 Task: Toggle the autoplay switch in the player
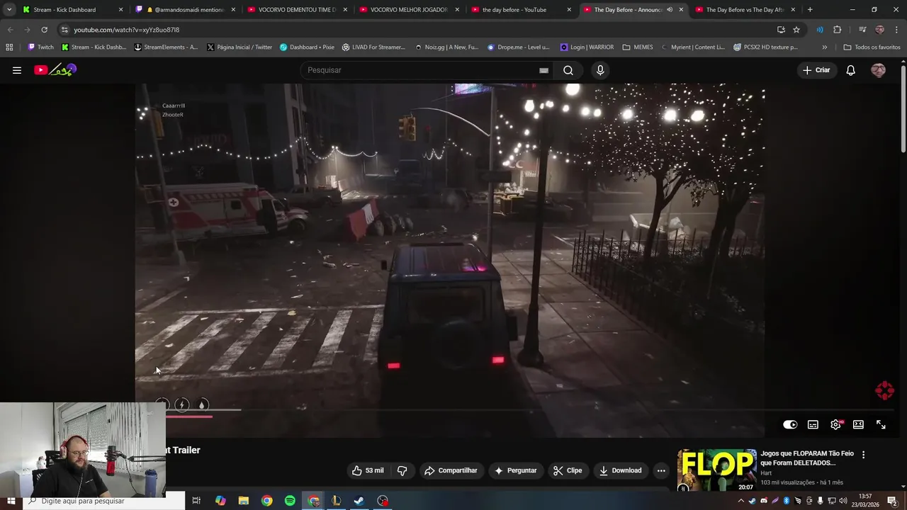(x=790, y=424)
